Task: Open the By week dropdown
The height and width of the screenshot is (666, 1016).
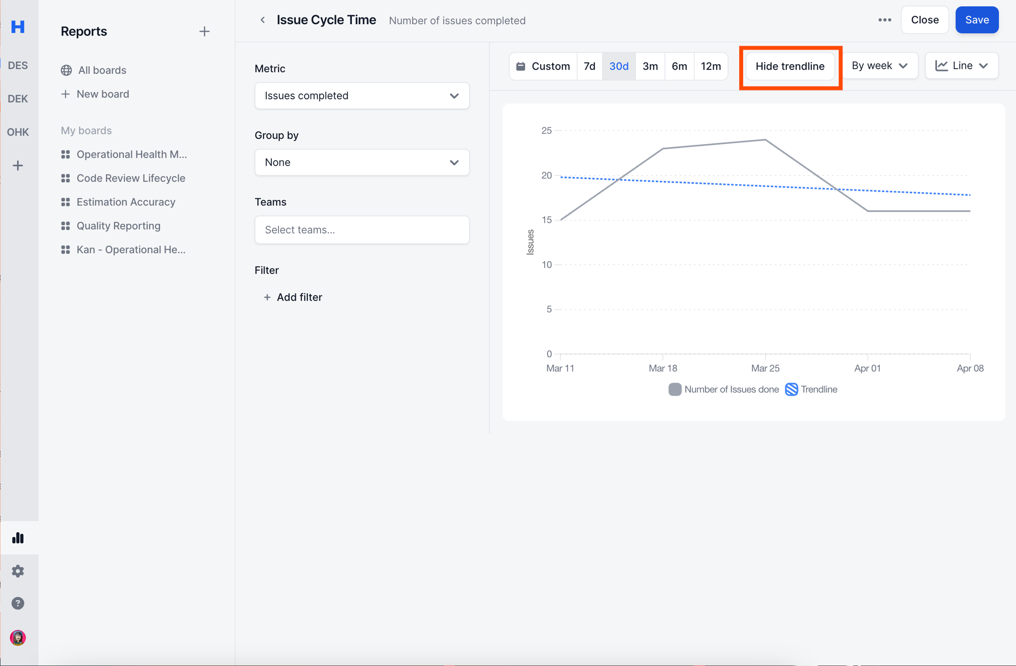Action: 880,66
